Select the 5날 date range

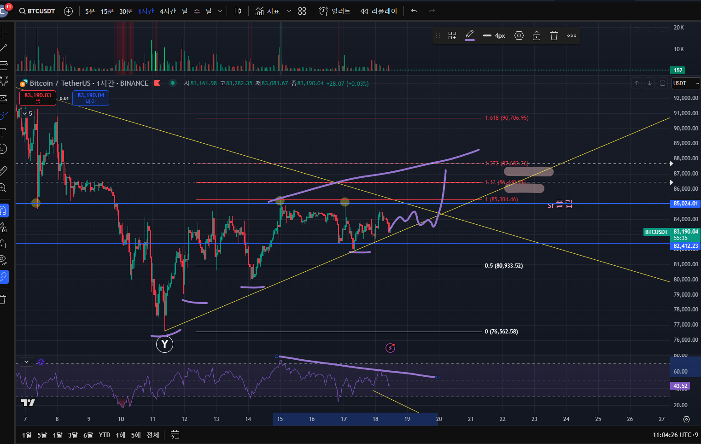tap(42, 435)
